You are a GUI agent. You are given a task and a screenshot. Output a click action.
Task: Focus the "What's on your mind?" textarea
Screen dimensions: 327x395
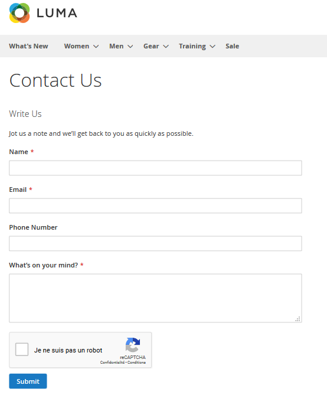click(x=155, y=298)
